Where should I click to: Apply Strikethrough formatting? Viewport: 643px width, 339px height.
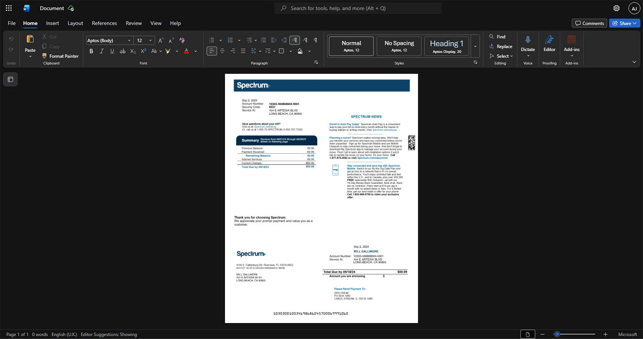[122, 51]
